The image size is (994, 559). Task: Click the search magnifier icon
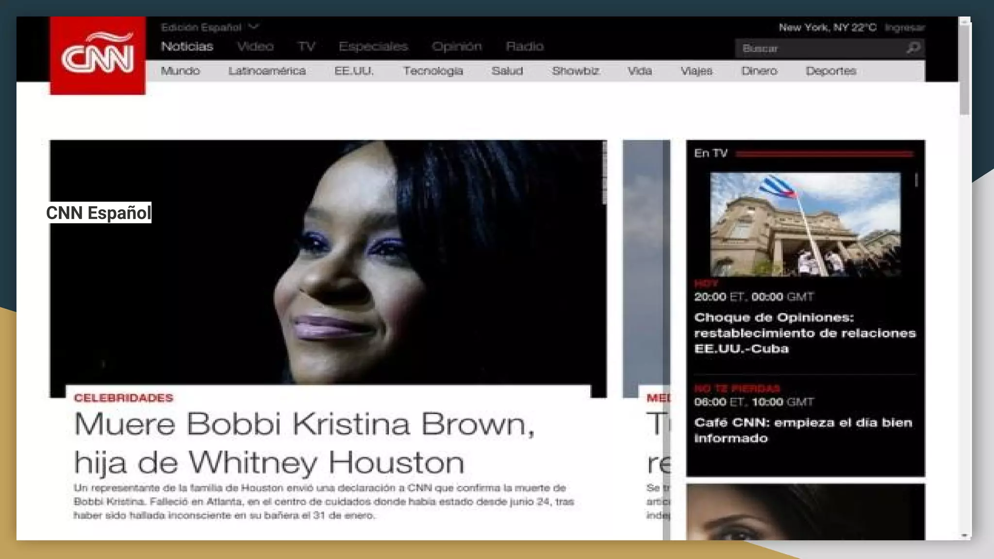pyautogui.click(x=913, y=48)
